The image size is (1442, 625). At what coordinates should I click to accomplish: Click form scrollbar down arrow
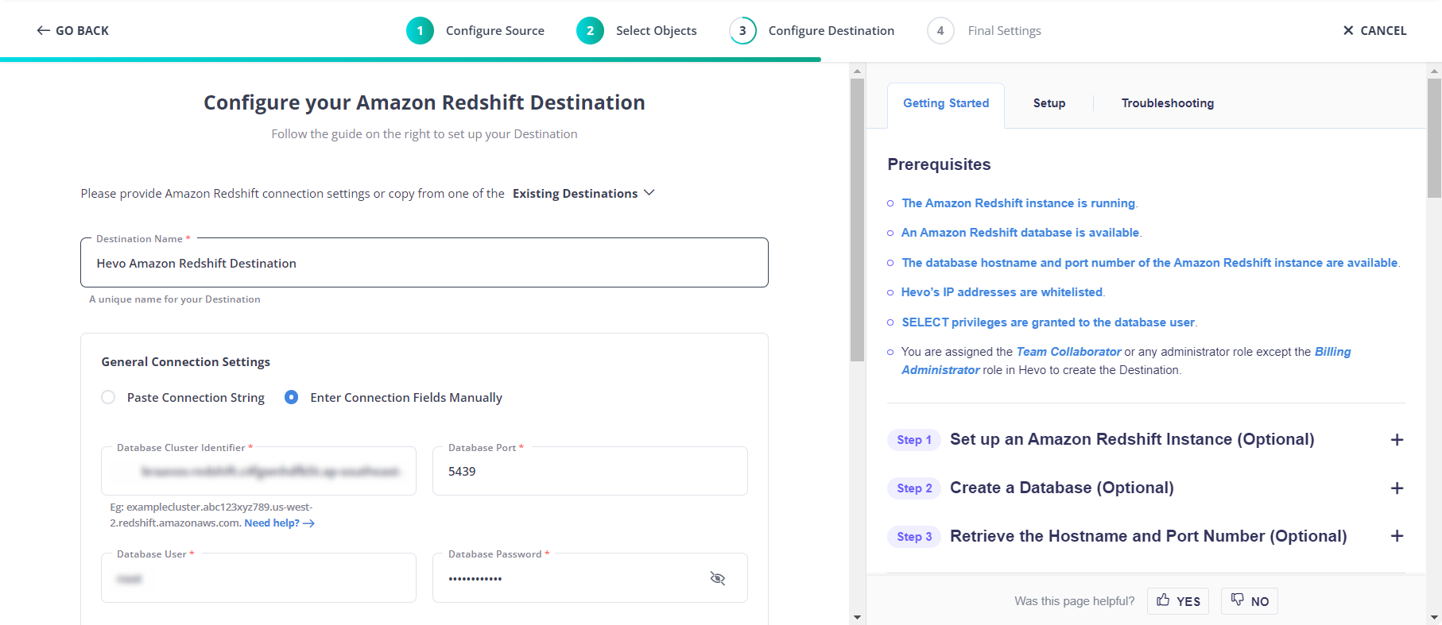coord(857,617)
